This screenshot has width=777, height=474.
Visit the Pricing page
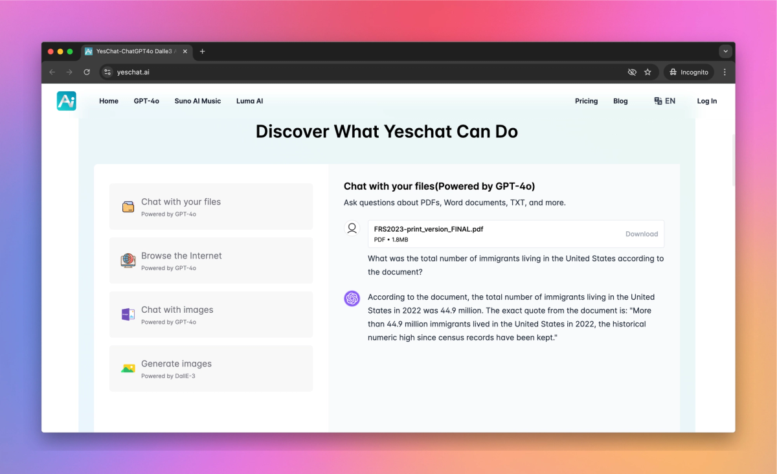pos(586,101)
